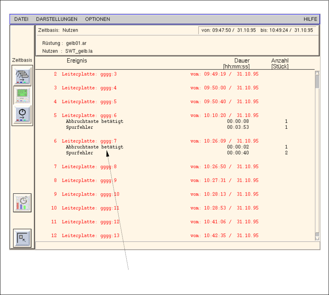Open the bar chart statistics icon
The height and width of the screenshot is (295, 329).
[22, 203]
